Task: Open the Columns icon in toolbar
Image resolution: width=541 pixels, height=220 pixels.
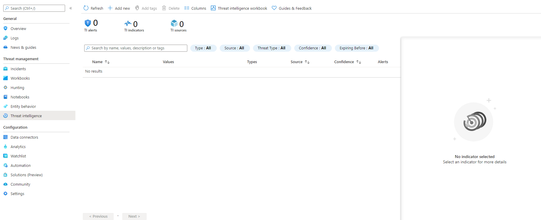Action: tap(187, 8)
